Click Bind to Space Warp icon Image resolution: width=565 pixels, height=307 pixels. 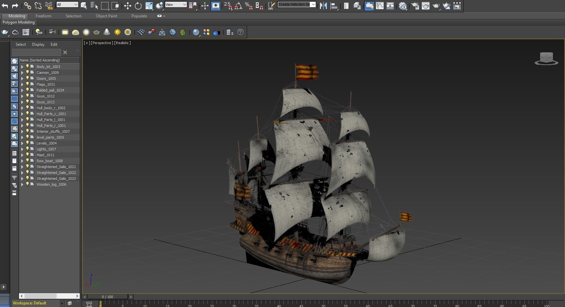[x=48, y=6]
